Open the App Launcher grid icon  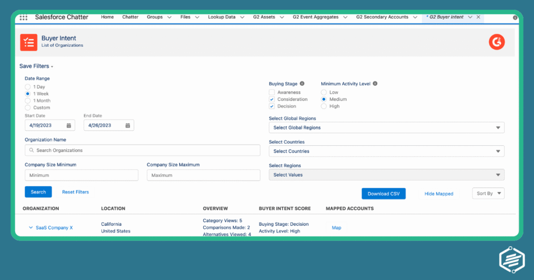(x=23, y=17)
